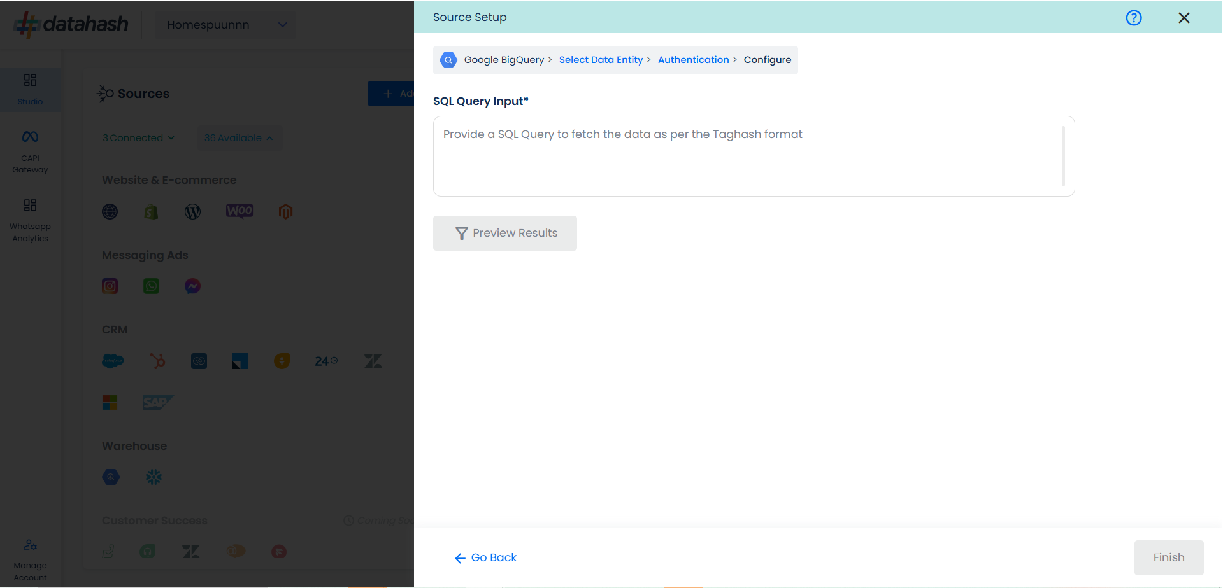Open Whatsapp Analytics in the sidebar
The height and width of the screenshot is (588, 1223).
[30, 220]
